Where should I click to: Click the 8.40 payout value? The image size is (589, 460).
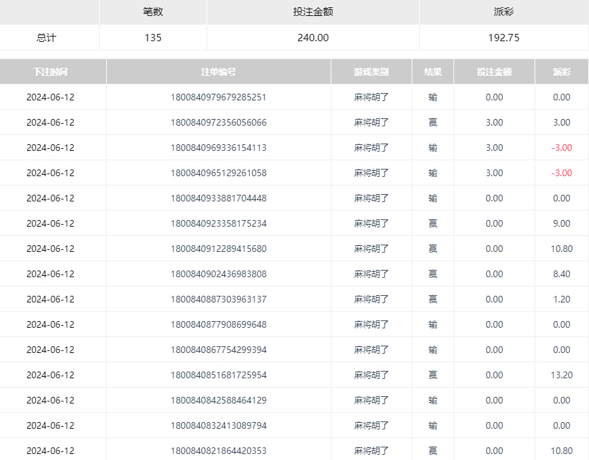(x=561, y=274)
